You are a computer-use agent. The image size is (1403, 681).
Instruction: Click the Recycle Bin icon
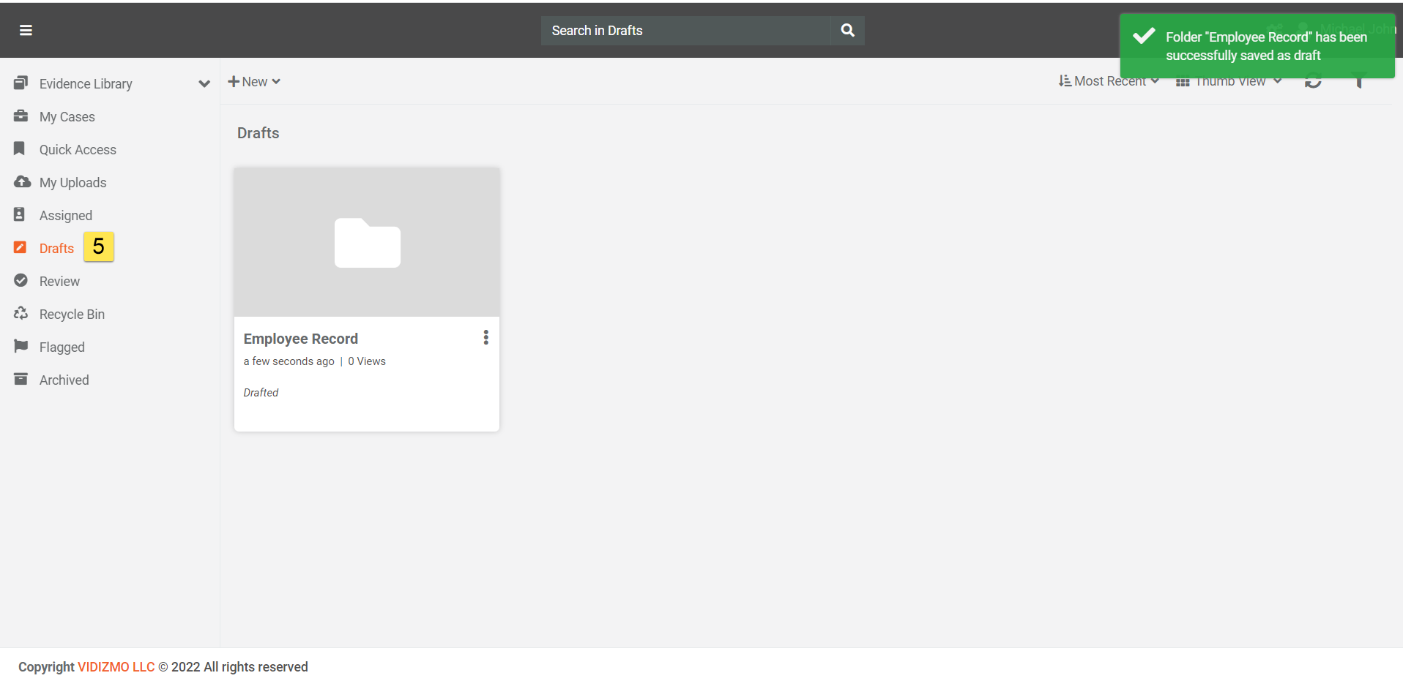point(21,314)
